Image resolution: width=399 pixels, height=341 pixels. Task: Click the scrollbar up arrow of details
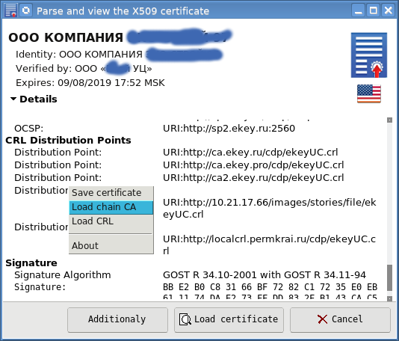coord(389,120)
